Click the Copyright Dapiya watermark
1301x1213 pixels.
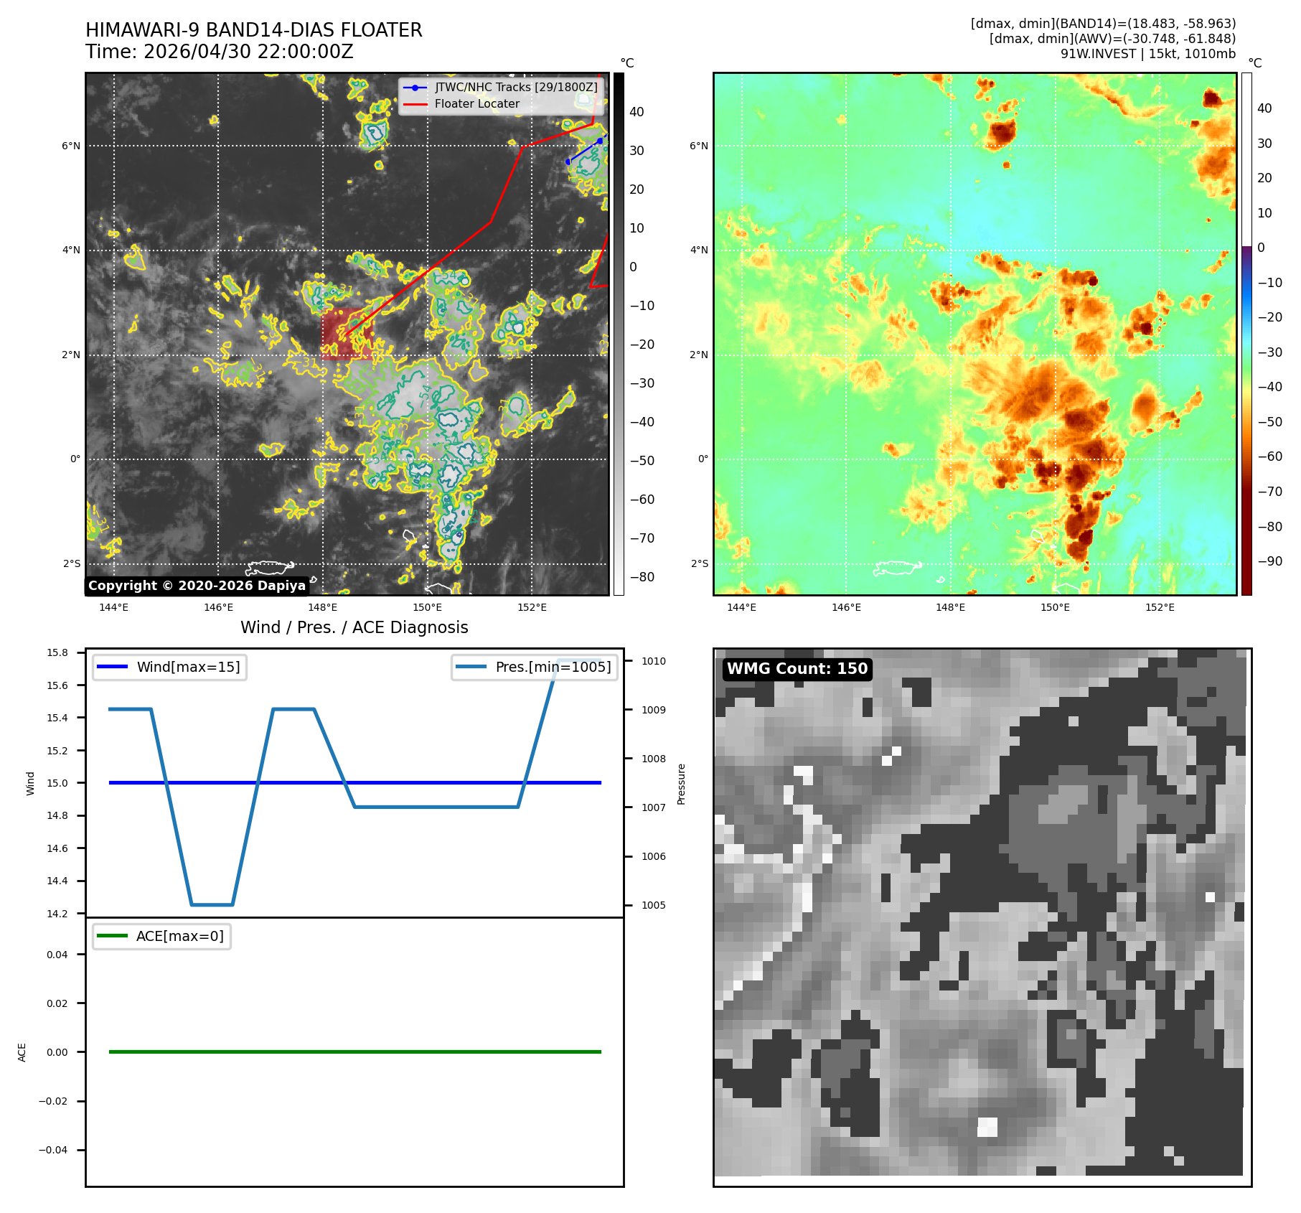pos(197,586)
